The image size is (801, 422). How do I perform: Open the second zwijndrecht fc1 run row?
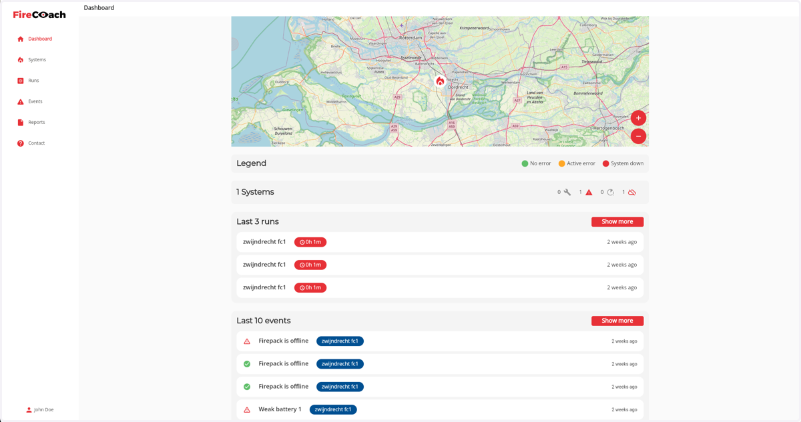[440, 265]
